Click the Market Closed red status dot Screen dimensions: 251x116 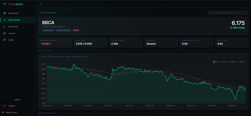(x=3, y=113)
